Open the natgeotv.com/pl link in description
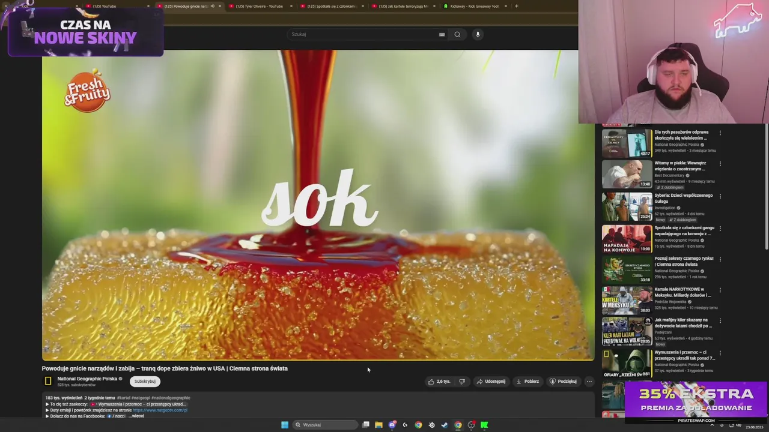This screenshot has height=432, width=769. [x=160, y=410]
